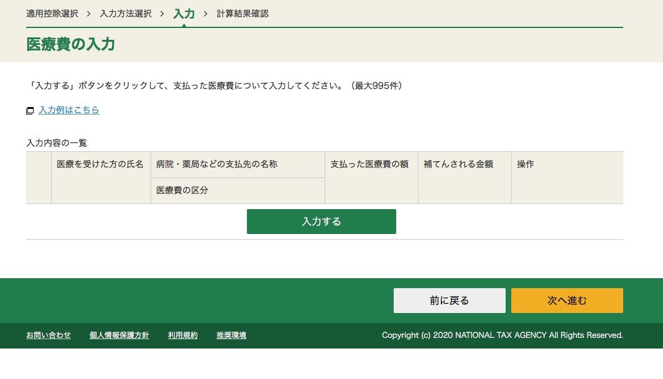The image size is (663, 379).
Task: Click the active 入力 breadcrumb step
Action: coord(184,14)
